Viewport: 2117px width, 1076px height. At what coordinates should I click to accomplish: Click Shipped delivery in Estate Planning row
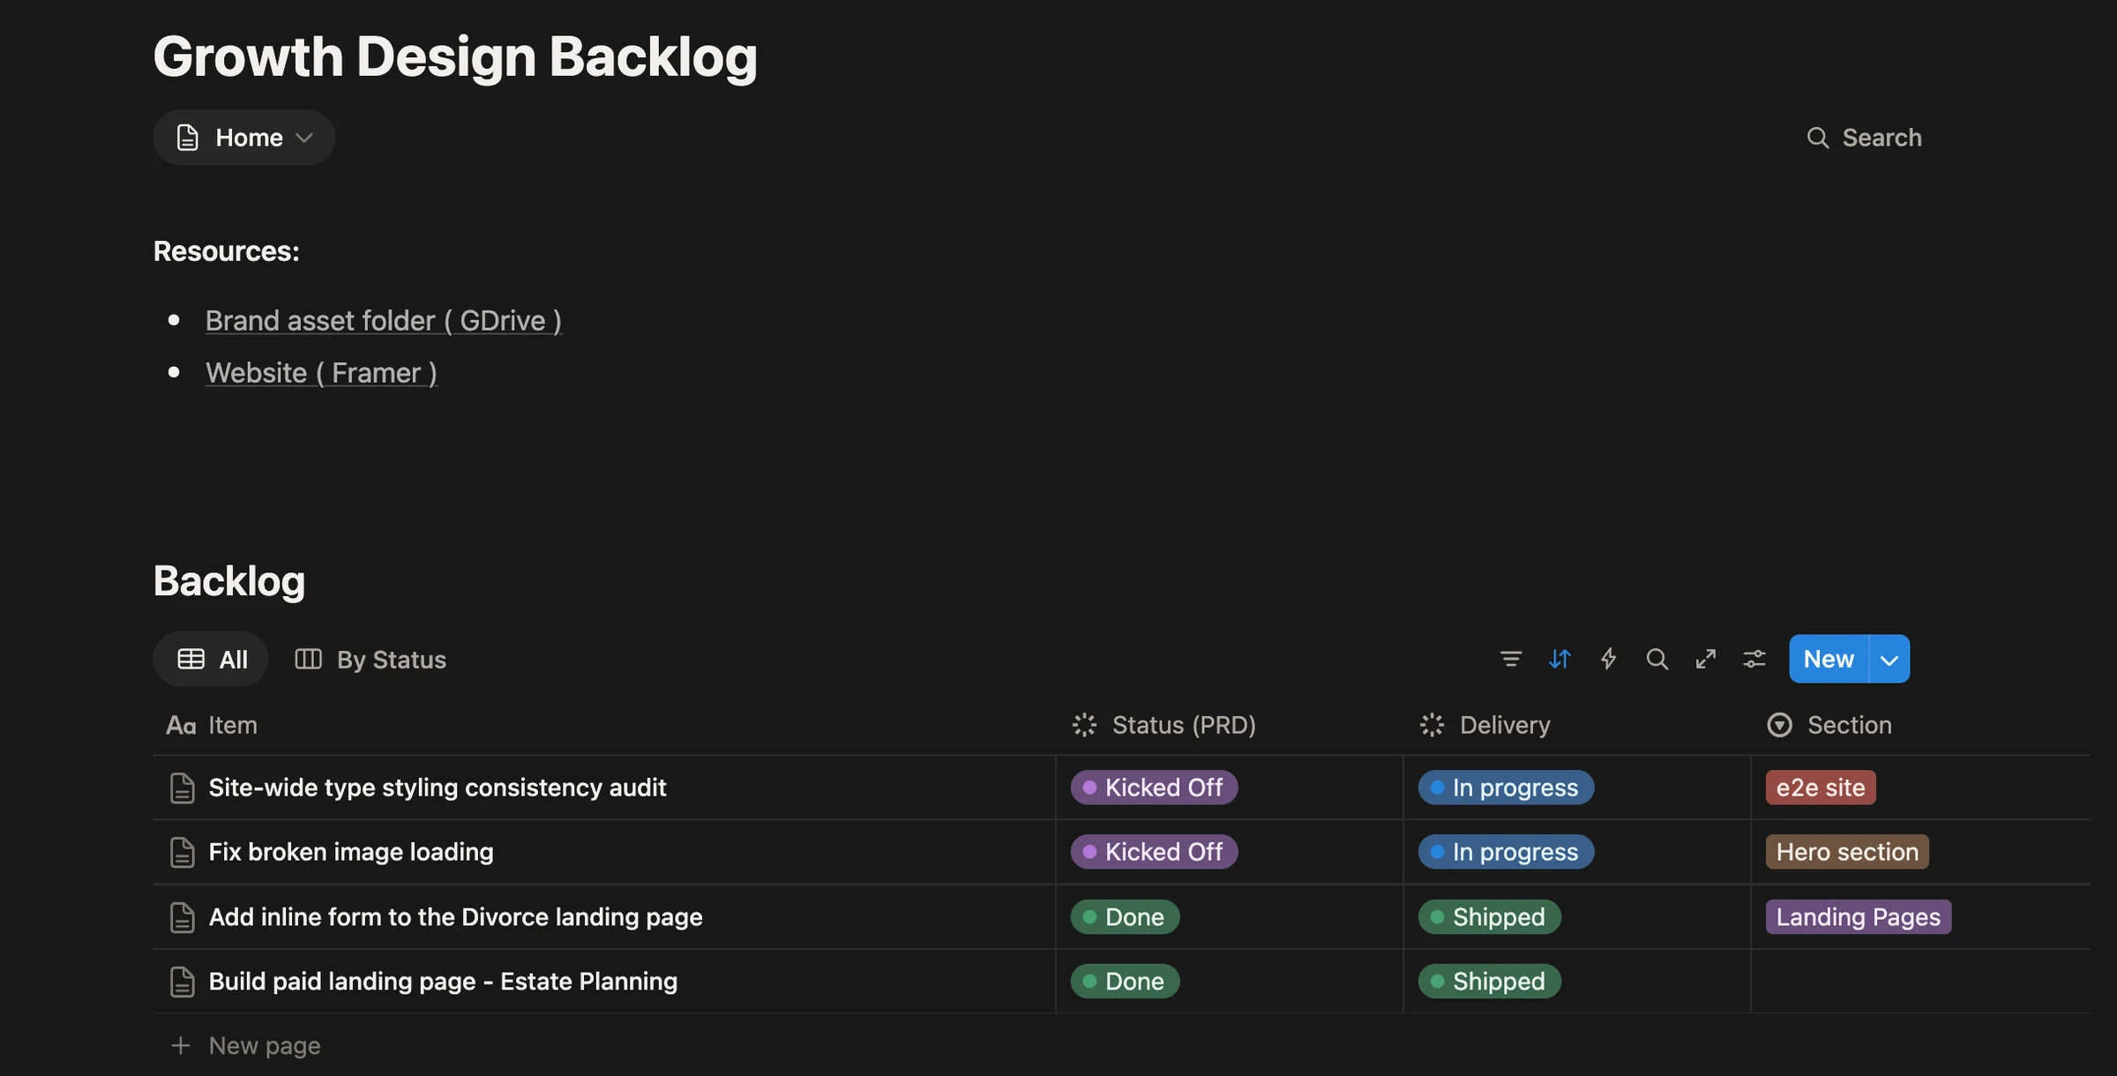point(1490,982)
